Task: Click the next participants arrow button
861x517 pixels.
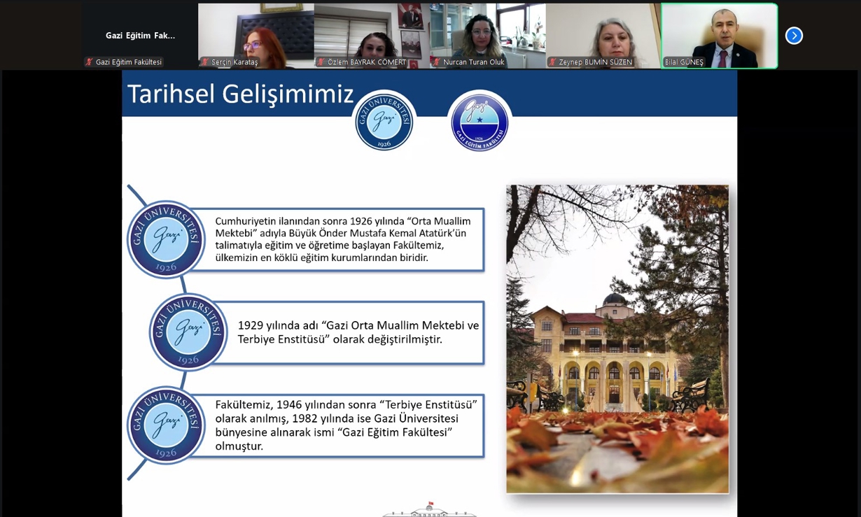Action: 794,36
